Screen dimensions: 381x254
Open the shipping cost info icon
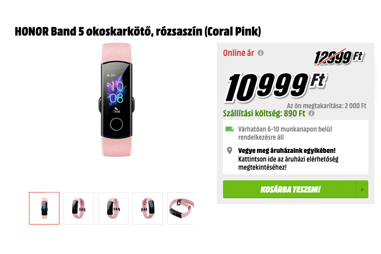tap(311, 113)
